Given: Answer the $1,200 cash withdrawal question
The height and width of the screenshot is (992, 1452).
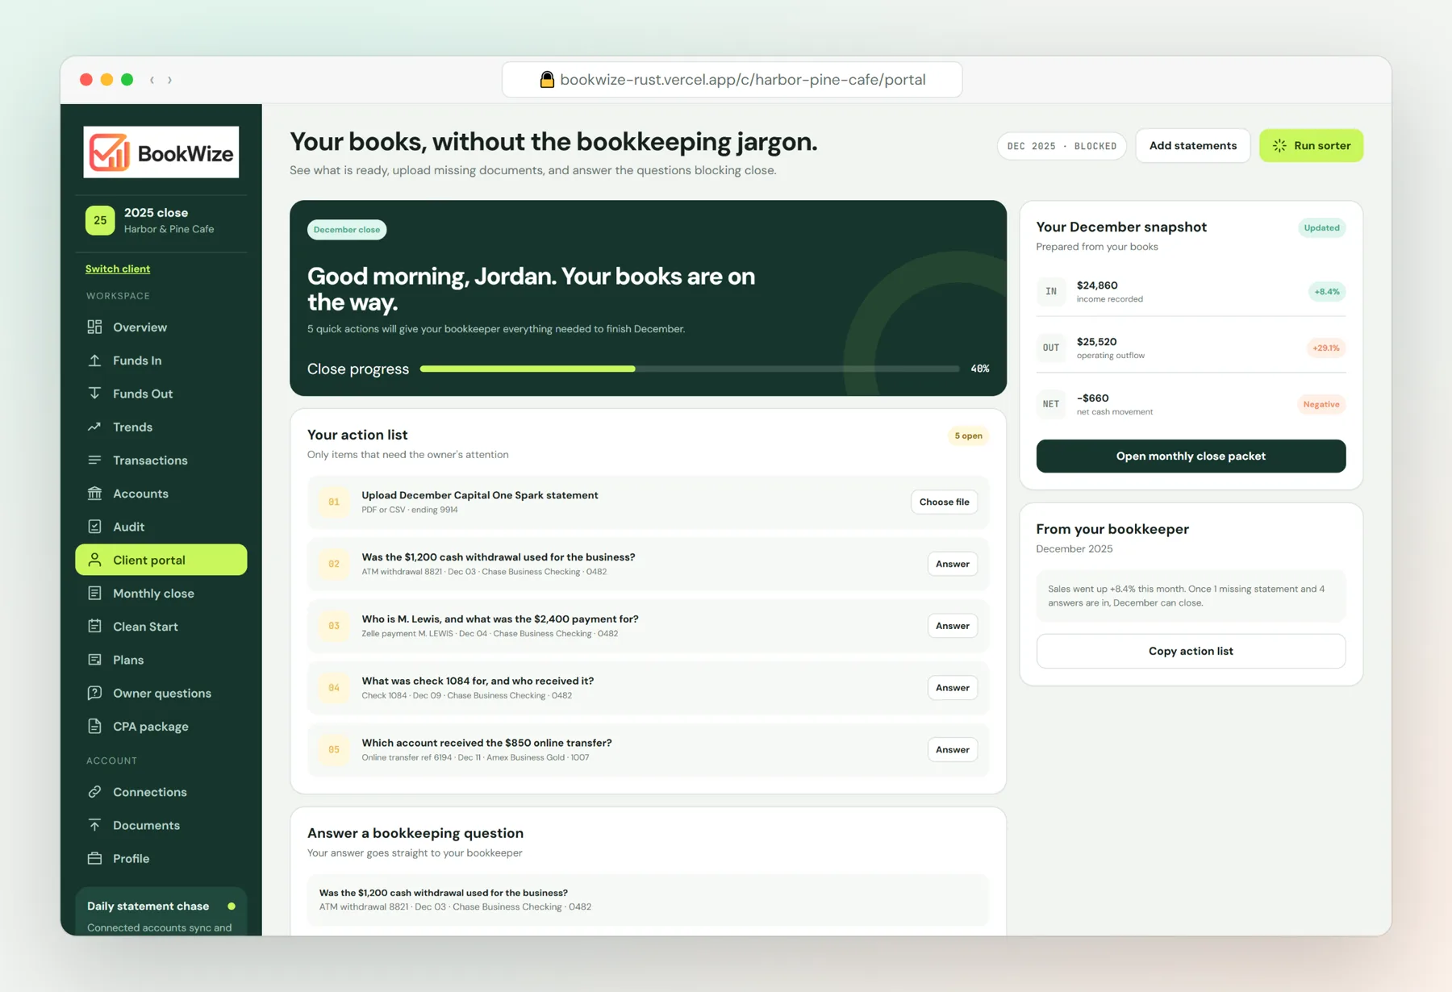Looking at the screenshot, I should point(952,564).
